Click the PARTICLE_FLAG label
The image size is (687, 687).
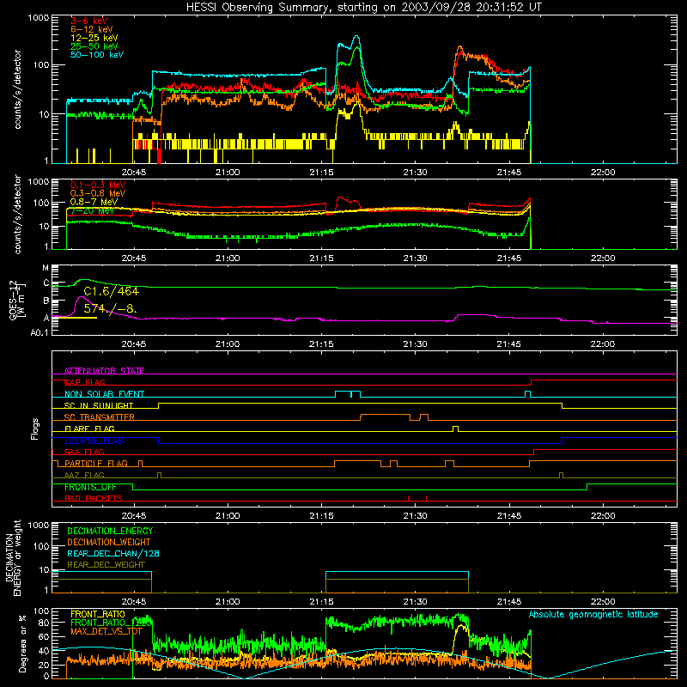point(96,463)
